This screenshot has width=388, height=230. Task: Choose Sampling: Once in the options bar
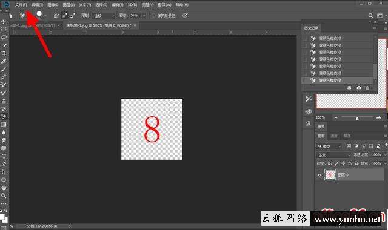click(64, 16)
